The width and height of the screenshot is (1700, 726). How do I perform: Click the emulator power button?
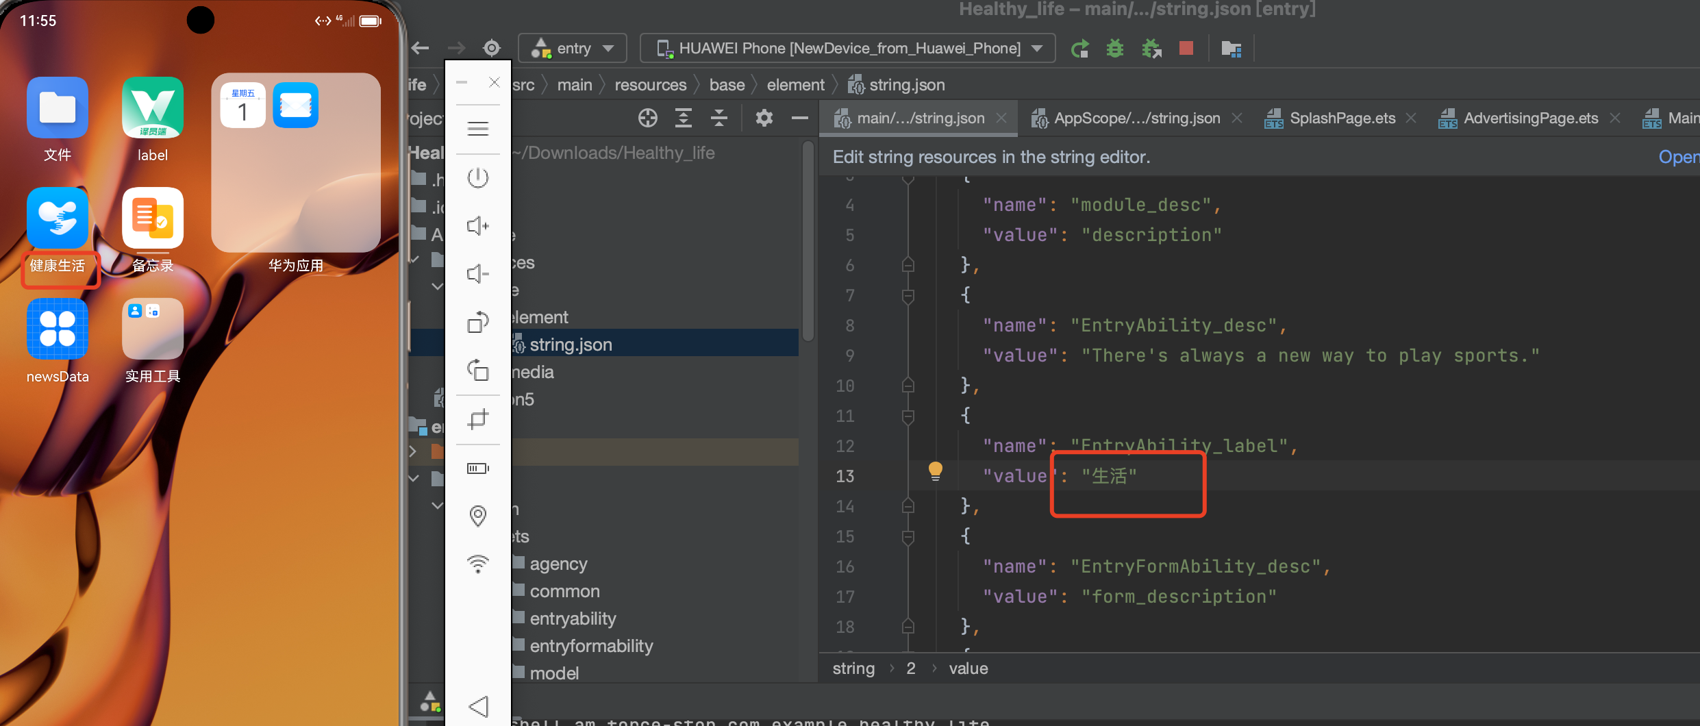(478, 178)
